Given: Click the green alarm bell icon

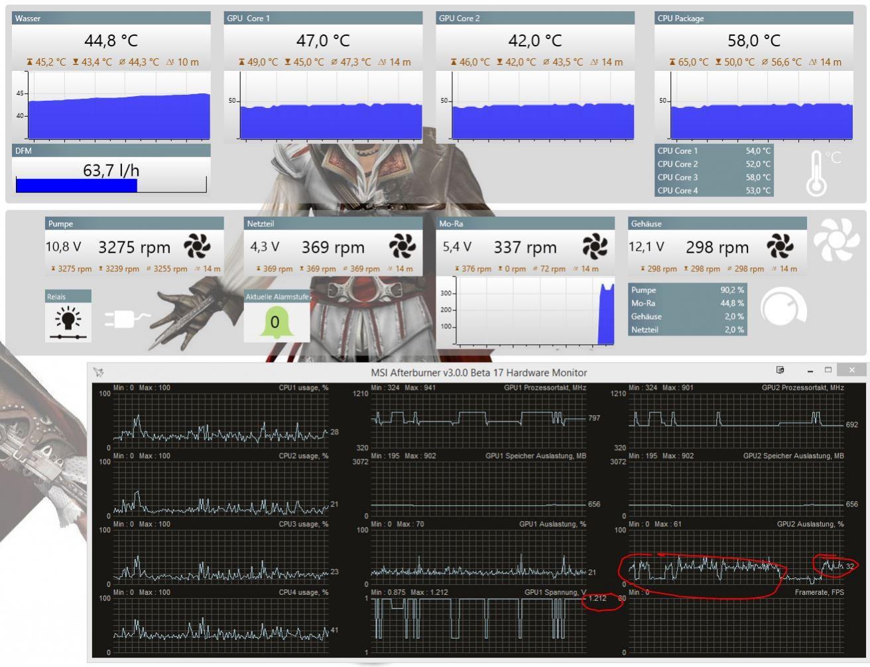Looking at the screenshot, I should coord(275,322).
